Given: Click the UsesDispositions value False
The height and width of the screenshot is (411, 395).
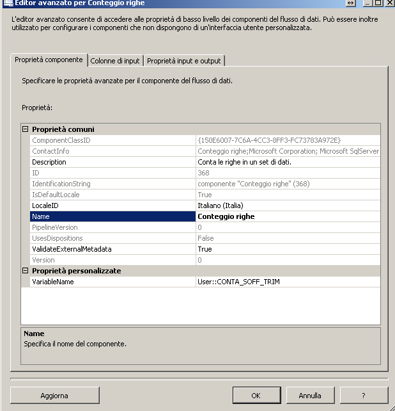Looking at the screenshot, I should tap(206, 238).
